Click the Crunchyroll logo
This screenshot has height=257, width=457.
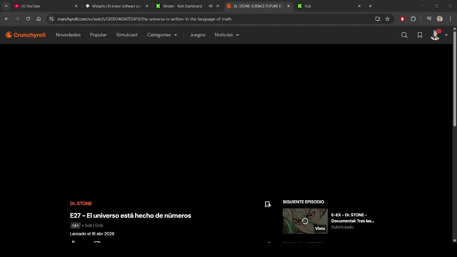[26, 35]
